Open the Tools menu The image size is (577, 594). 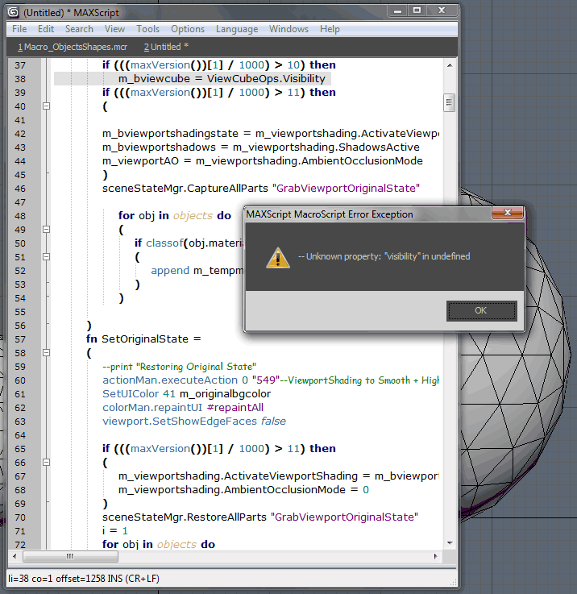(147, 29)
